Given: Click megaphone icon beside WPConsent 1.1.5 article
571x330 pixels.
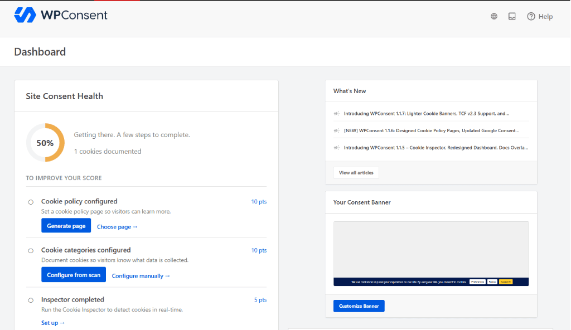Looking at the screenshot, I should pyautogui.click(x=336, y=148).
